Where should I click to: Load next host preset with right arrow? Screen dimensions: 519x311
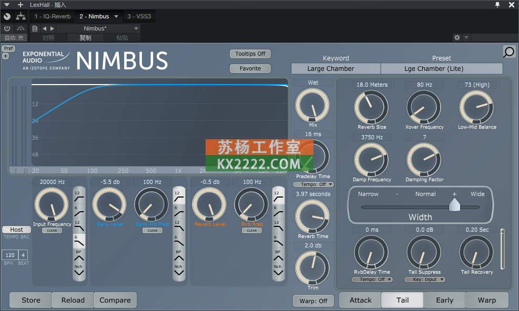[52, 28]
